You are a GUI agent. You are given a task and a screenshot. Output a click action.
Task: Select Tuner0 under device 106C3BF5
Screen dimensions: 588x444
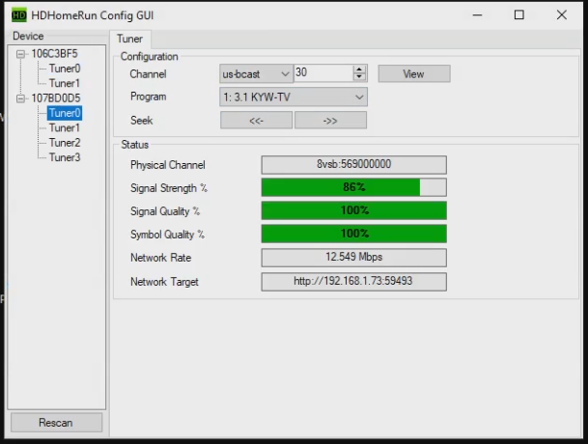pyautogui.click(x=65, y=69)
